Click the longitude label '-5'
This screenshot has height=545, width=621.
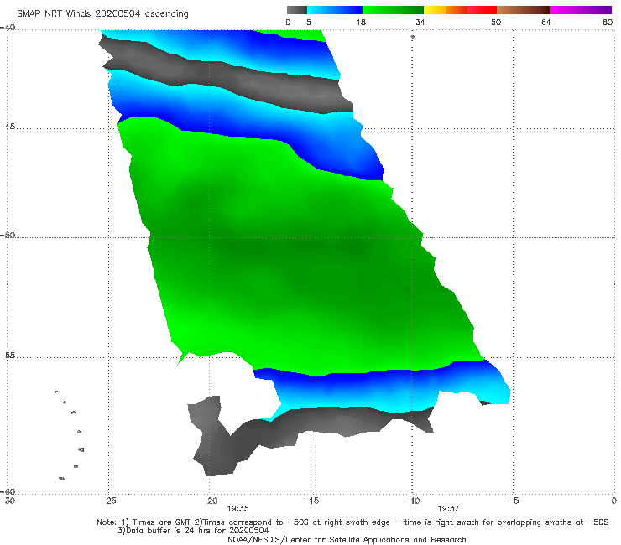(x=513, y=501)
